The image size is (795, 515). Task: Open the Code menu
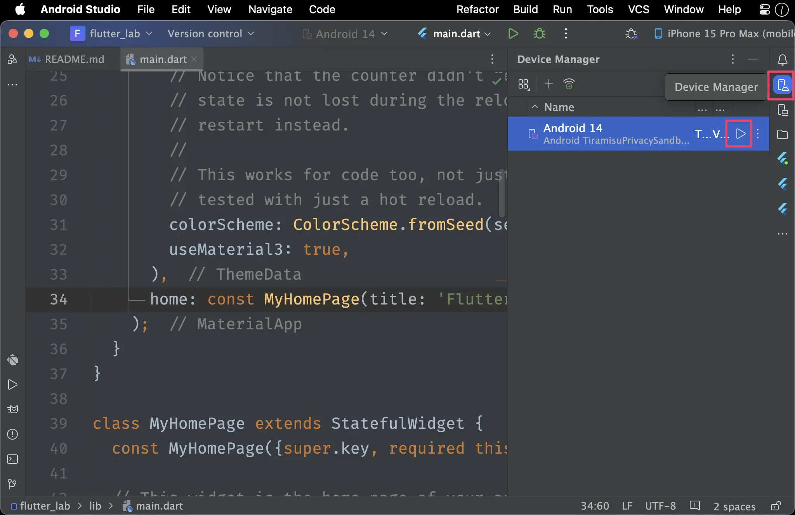click(x=322, y=9)
